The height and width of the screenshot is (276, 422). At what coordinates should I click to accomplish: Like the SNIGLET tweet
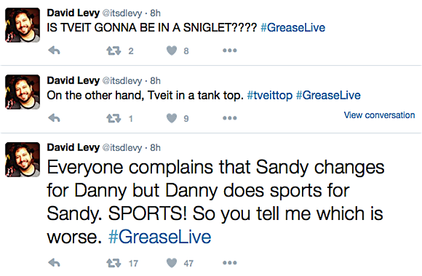coord(172,51)
